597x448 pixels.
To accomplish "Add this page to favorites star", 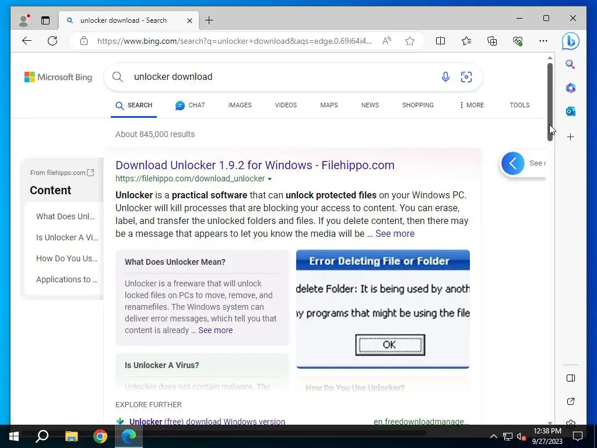I will (x=410, y=41).
